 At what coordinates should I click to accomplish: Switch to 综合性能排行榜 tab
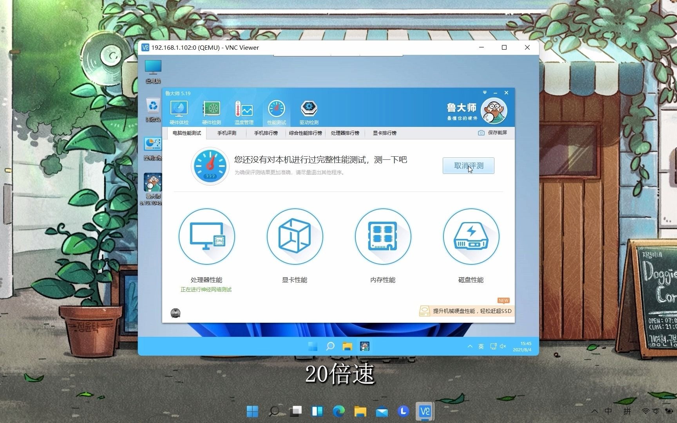[306, 133]
